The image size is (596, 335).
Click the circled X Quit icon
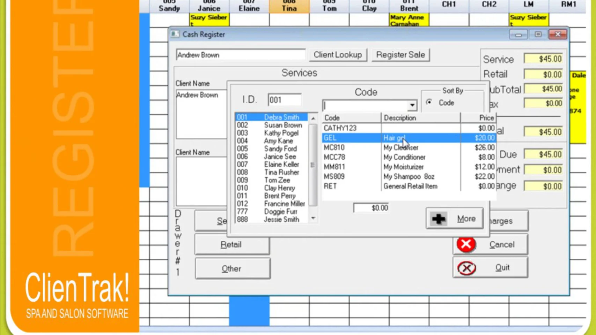pyautogui.click(x=466, y=268)
